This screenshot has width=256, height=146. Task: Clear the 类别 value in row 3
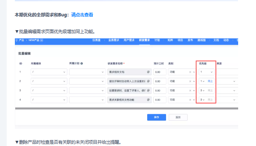coord(190,91)
